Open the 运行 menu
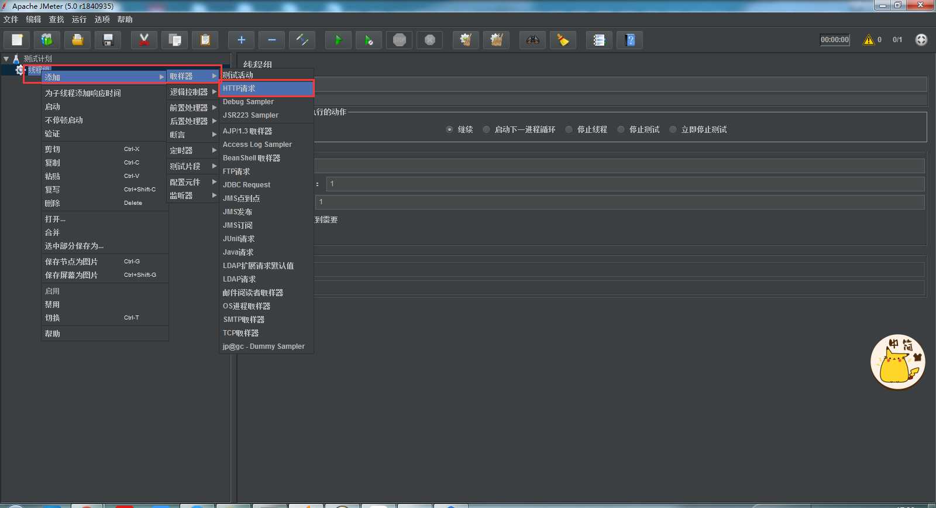This screenshot has width=936, height=508. 79,19
